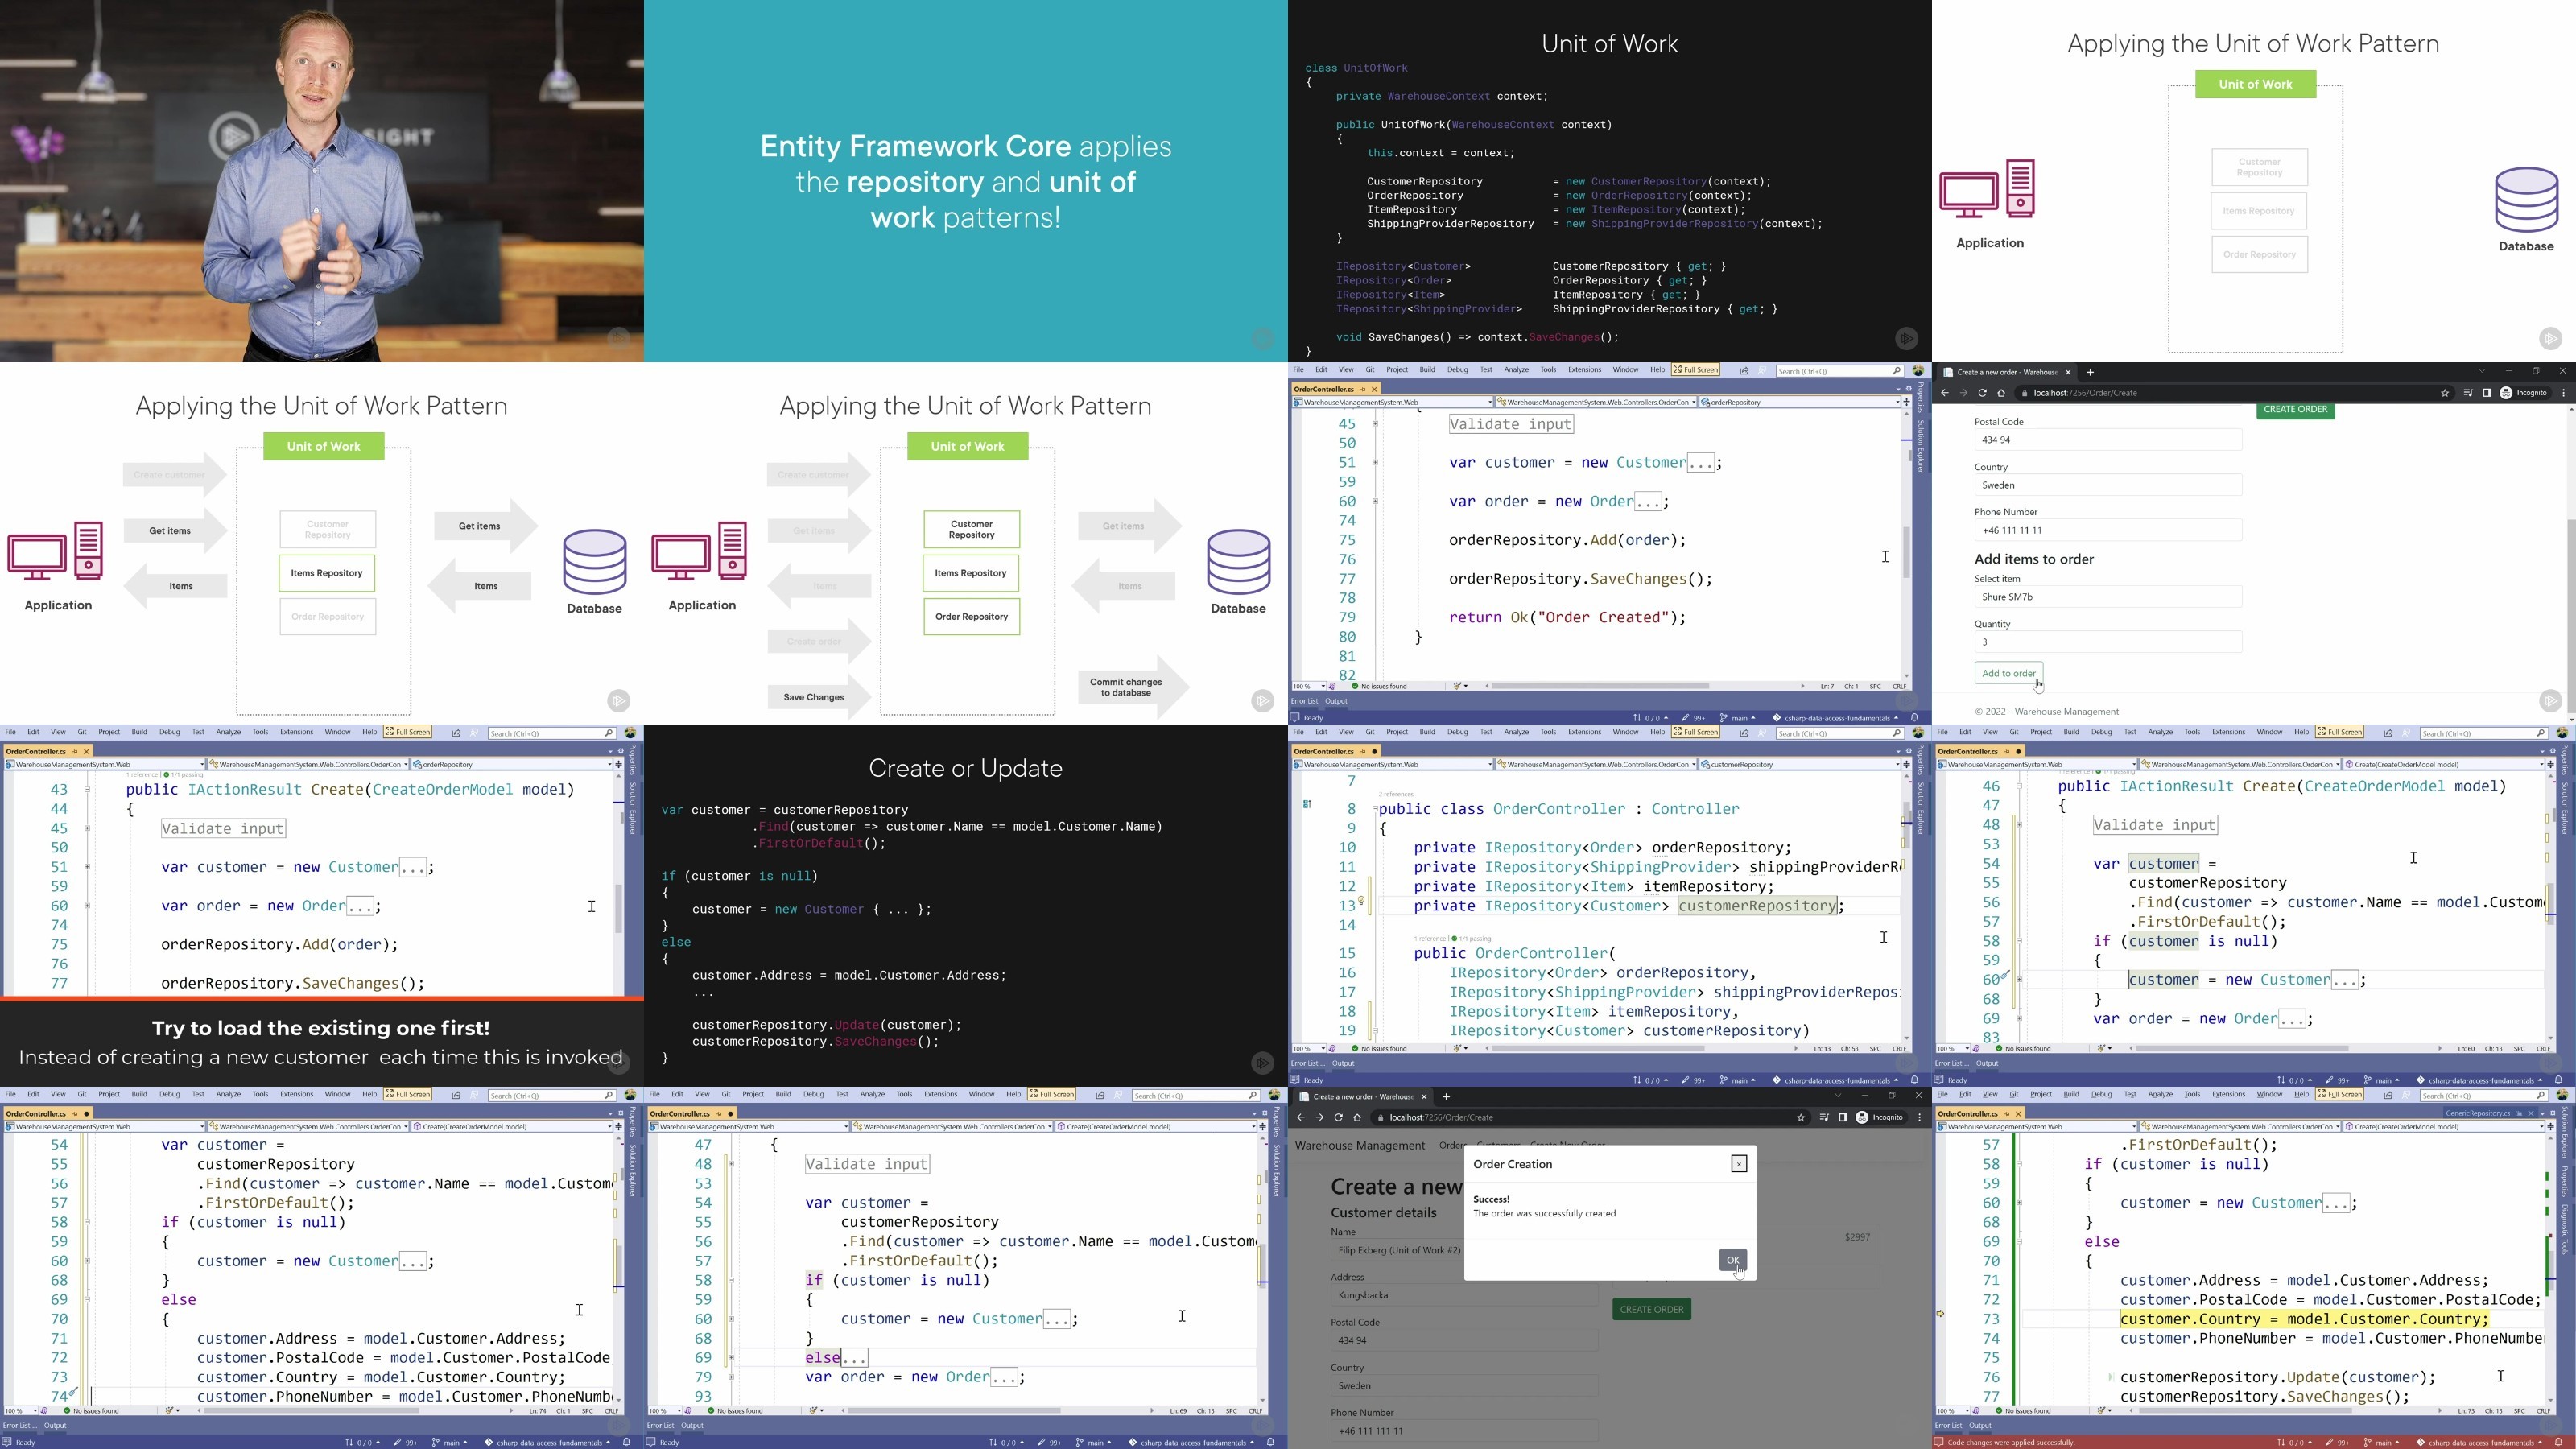This screenshot has width=2576, height=1449.
Task: Toggle Full Screen in the red status bar window
Action: click(2339, 1094)
